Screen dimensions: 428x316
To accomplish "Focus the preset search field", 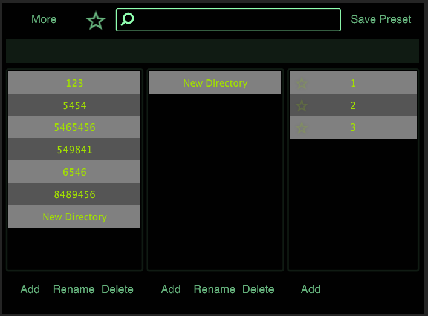I will coord(229,20).
